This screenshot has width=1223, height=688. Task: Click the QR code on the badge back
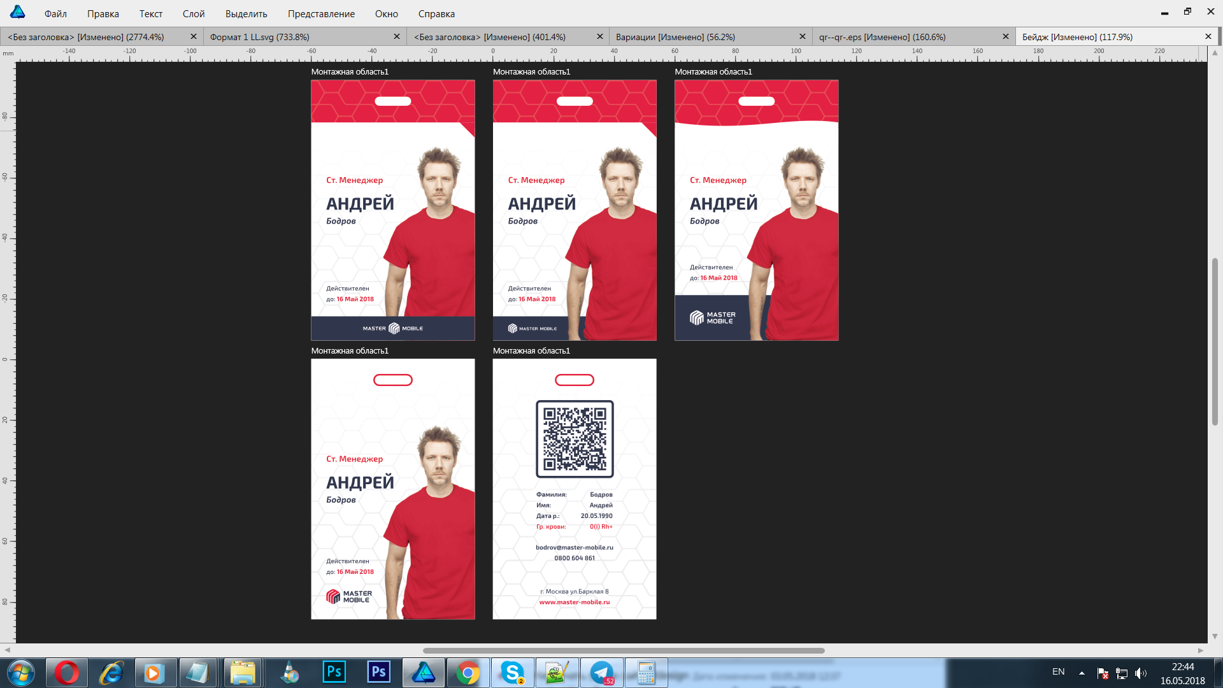(x=575, y=439)
